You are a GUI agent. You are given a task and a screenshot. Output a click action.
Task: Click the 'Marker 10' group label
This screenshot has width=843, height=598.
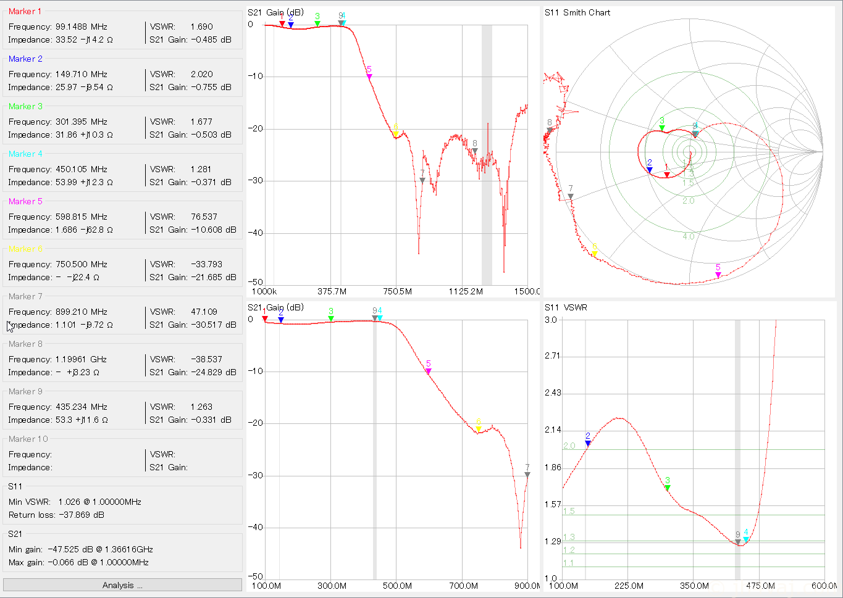[28, 439]
